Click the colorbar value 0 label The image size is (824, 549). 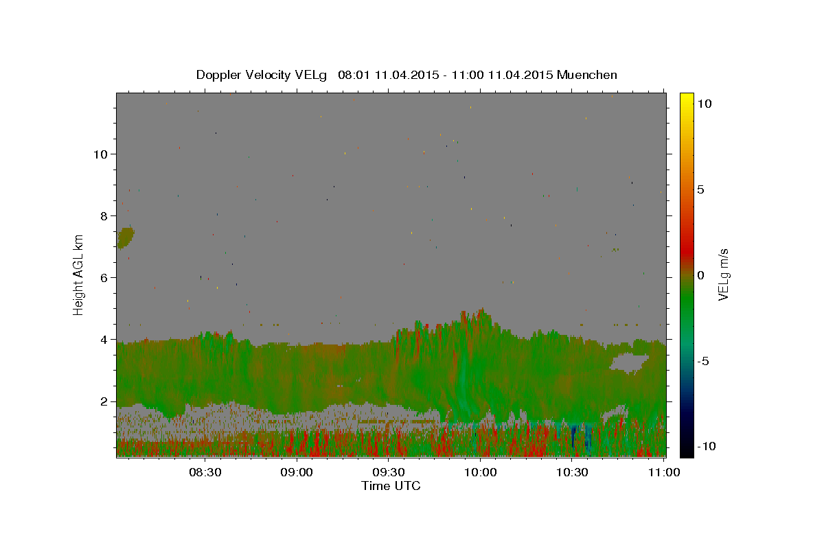click(700, 274)
